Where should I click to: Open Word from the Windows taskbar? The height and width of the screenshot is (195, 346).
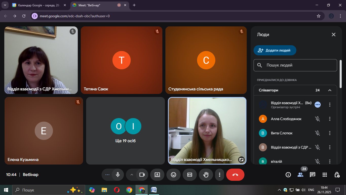(154, 190)
